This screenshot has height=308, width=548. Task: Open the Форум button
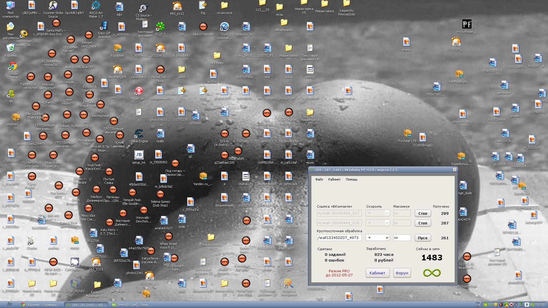[x=402, y=273]
